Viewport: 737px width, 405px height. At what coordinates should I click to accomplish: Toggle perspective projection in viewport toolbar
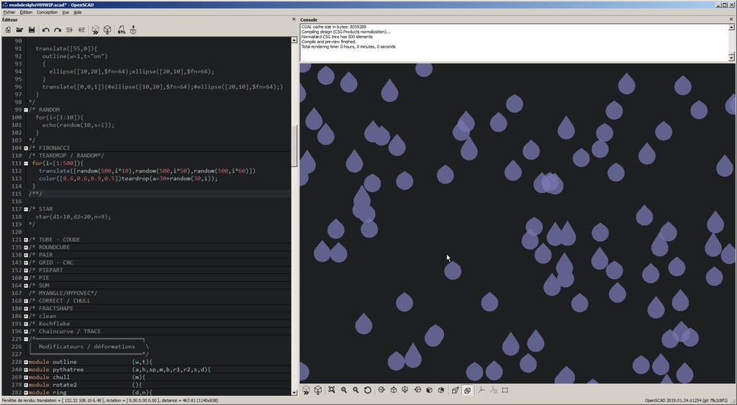[x=455, y=390]
